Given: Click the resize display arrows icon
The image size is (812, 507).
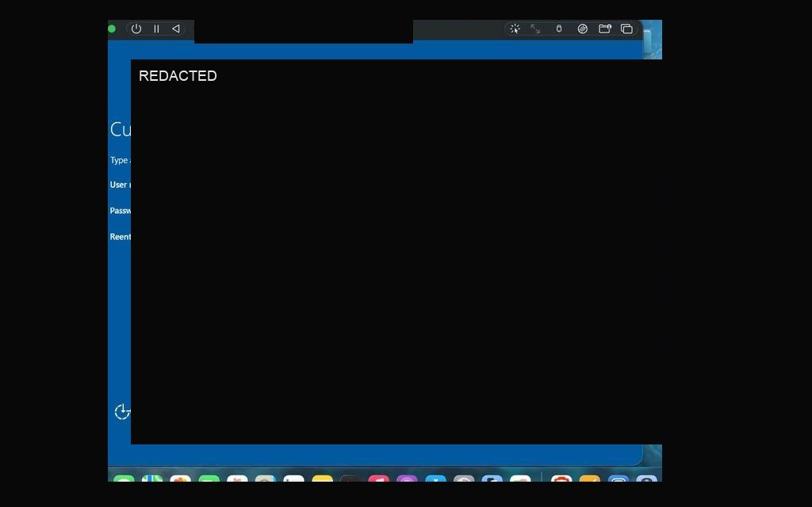Looking at the screenshot, I should [535, 29].
